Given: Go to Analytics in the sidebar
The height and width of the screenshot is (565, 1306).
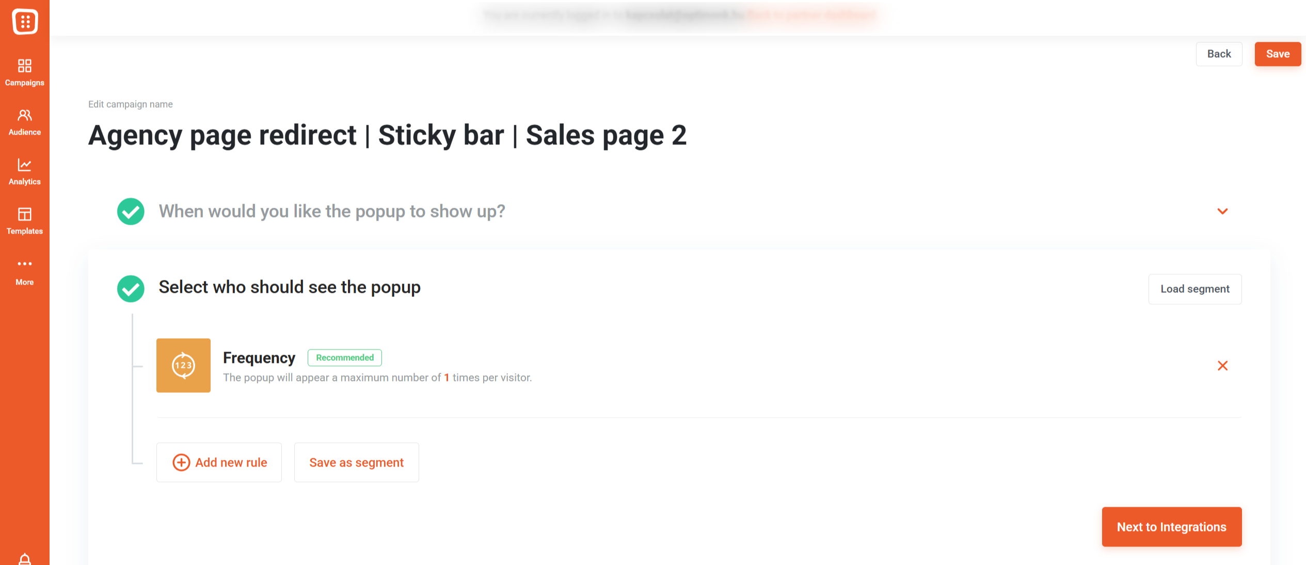Looking at the screenshot, I should point(24,172).
